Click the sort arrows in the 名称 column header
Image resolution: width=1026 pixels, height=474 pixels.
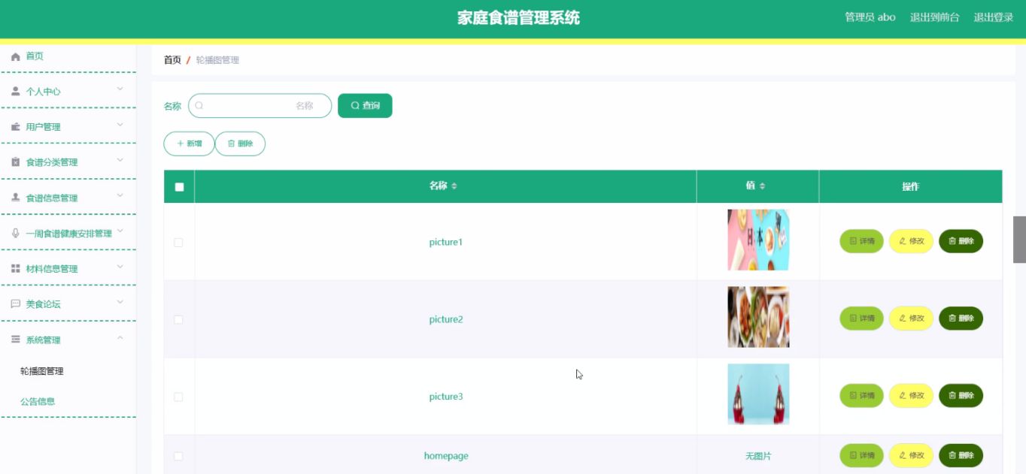coord(454,186)
